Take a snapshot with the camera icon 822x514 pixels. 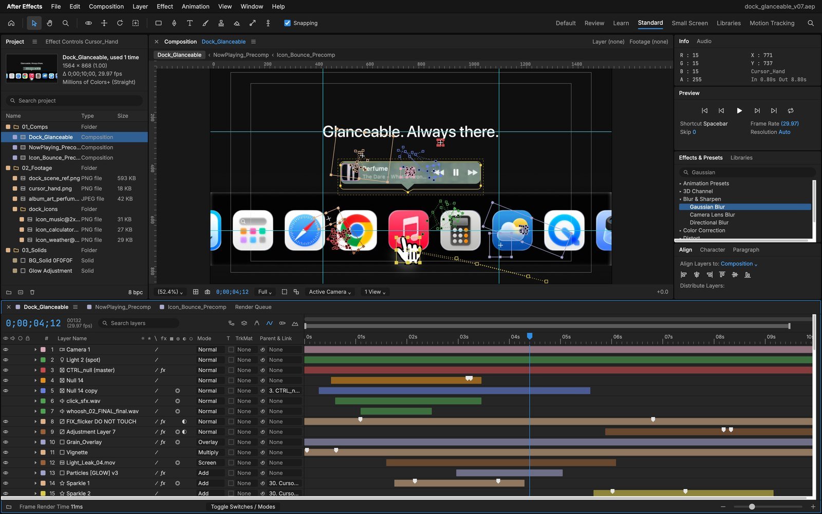tap(207, 292)
